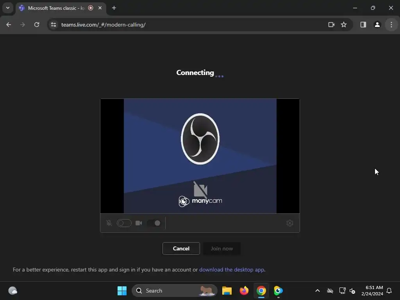The image size is (400, 300).
Task: Close the Microsoft Teams classic tab
Action: (x=100, y=8)
